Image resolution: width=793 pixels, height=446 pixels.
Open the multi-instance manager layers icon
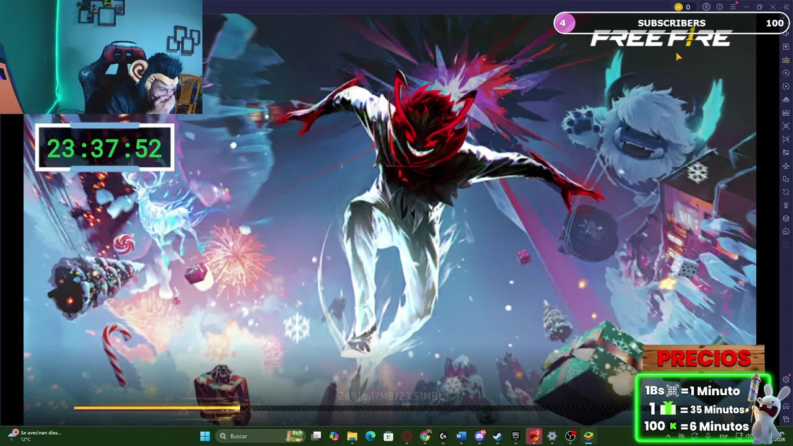[x=786, y=218]
